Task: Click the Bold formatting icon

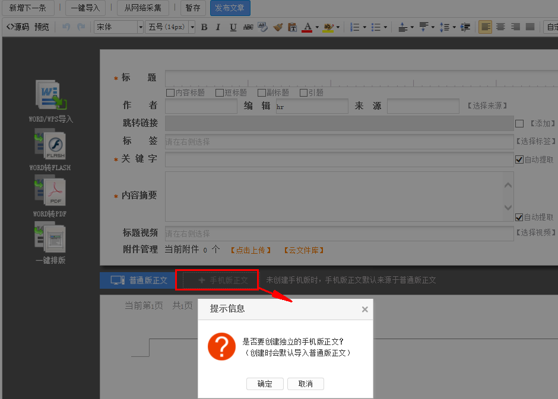Action: tap(204, 27)
